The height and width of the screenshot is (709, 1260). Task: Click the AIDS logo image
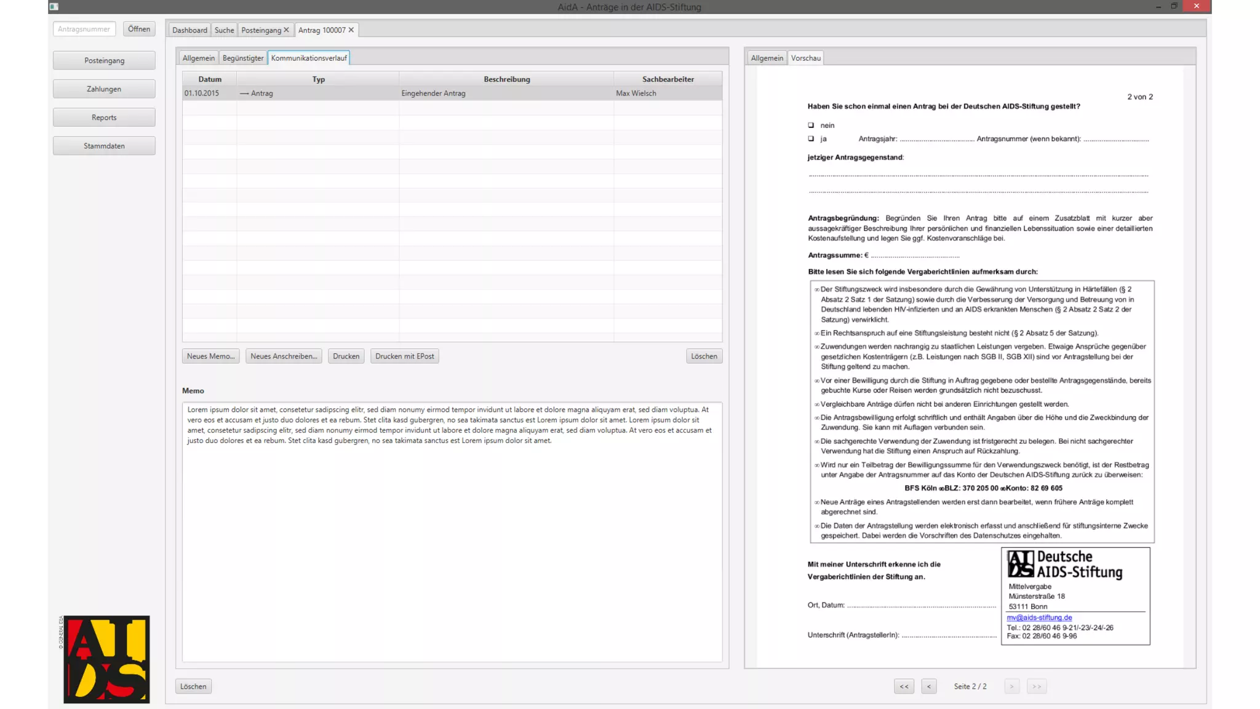(x=106, y=659)
